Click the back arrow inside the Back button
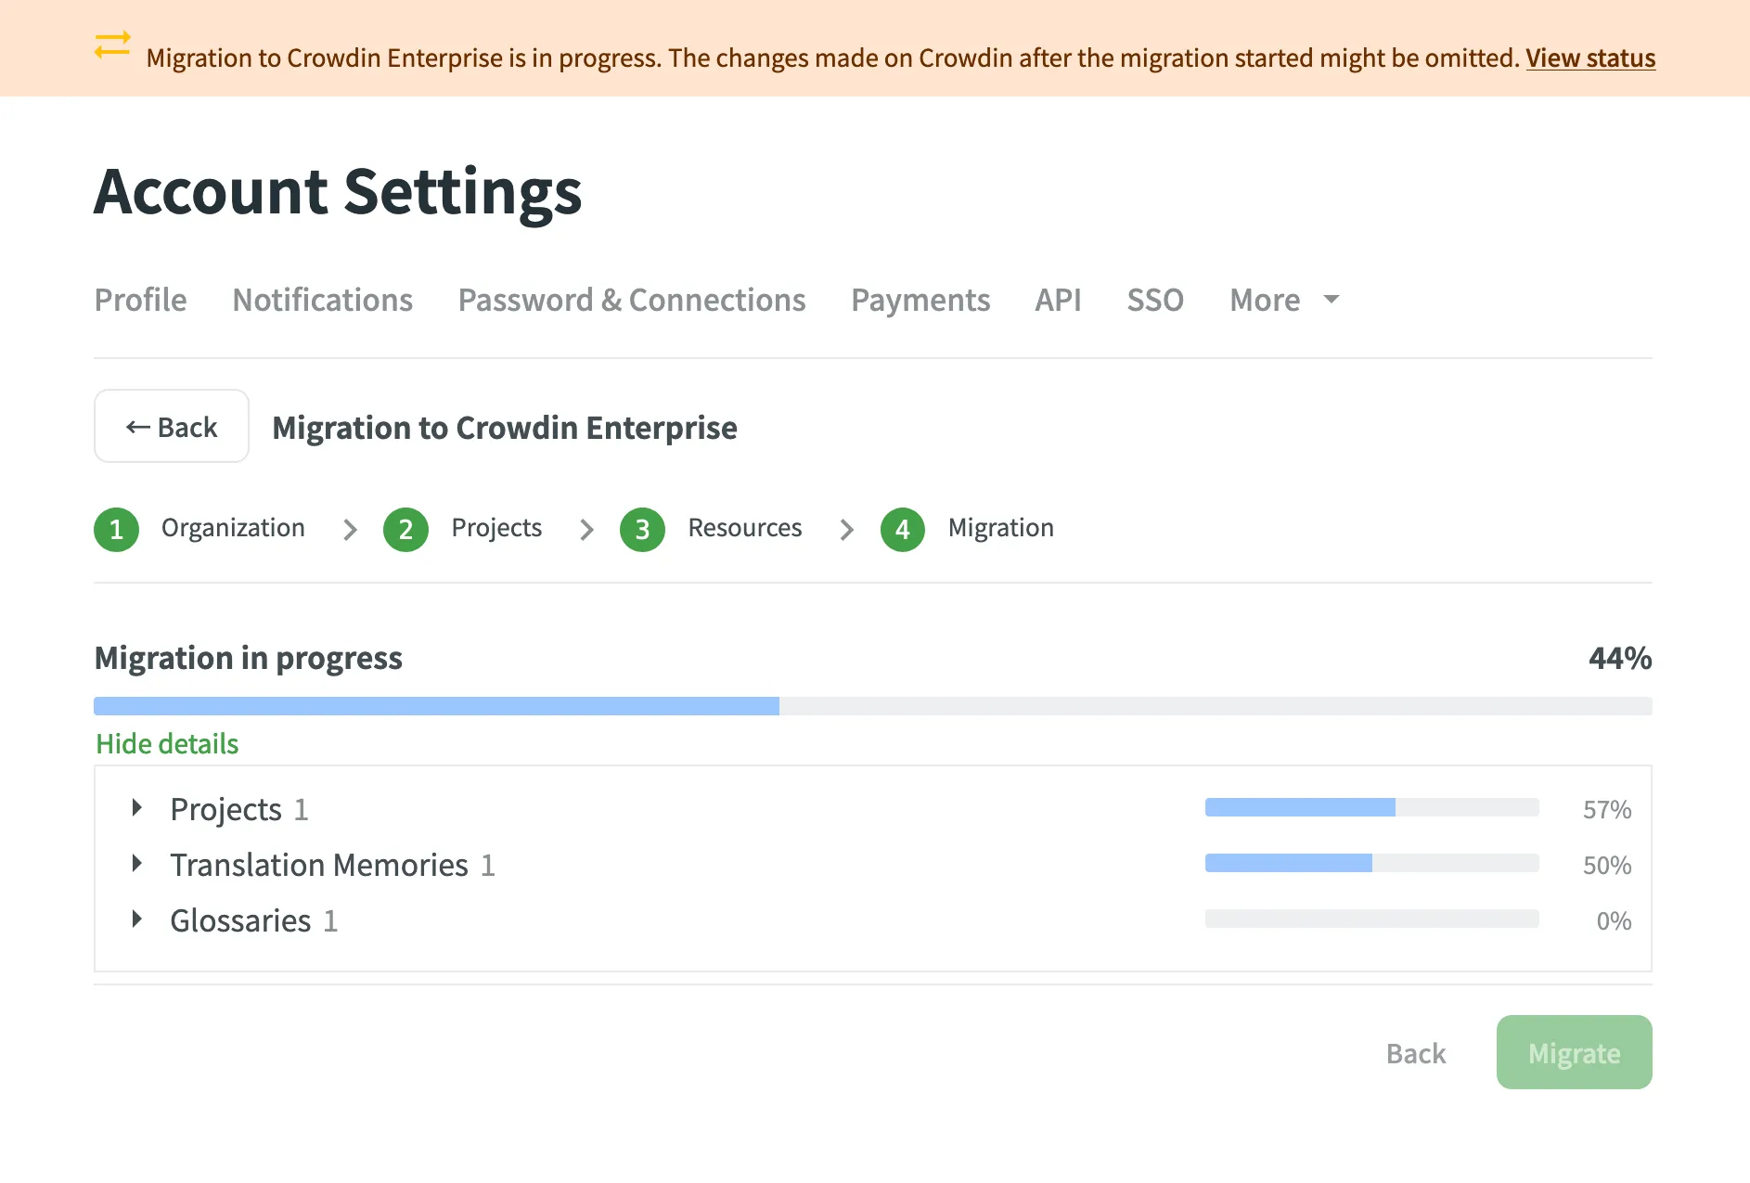Screen dimensions: 1750x1183 (137, 426)
